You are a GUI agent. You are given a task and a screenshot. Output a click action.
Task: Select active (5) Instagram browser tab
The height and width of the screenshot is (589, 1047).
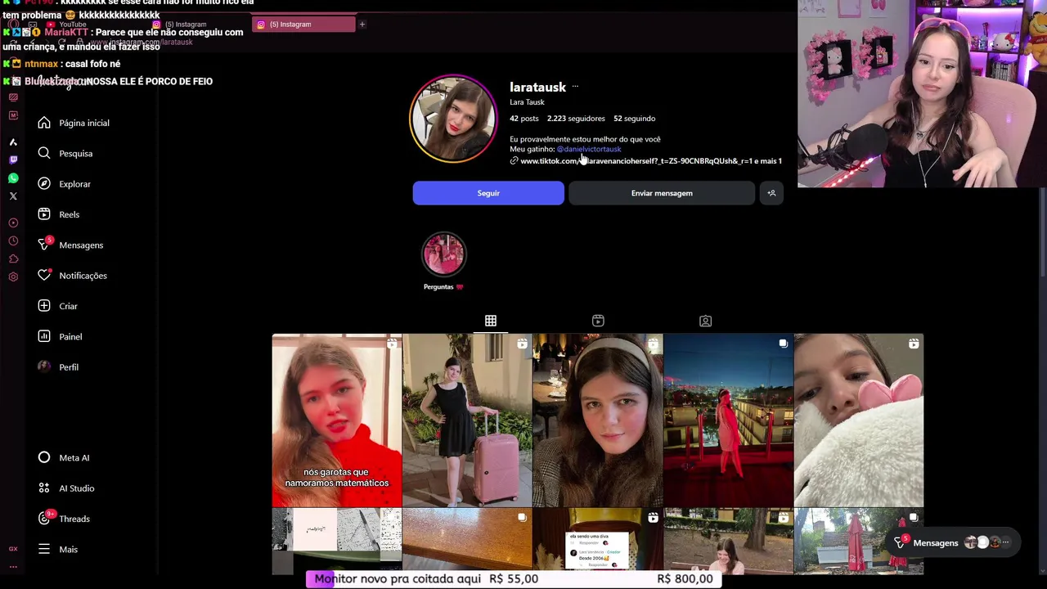(304, 25)
